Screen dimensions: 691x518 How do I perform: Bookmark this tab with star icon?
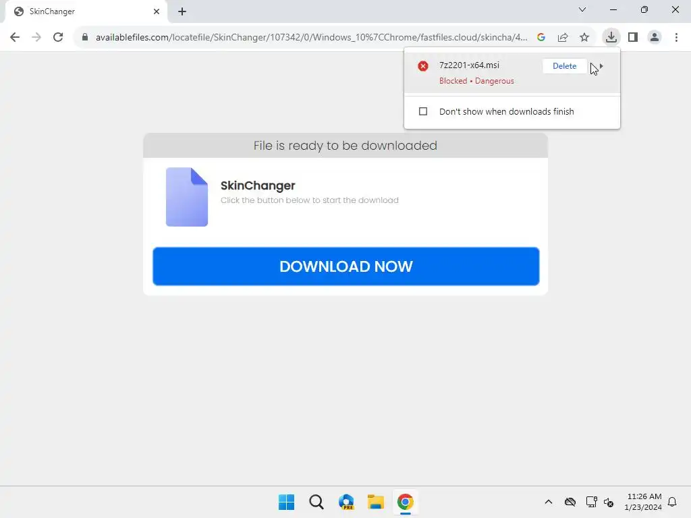click(584, 37)
